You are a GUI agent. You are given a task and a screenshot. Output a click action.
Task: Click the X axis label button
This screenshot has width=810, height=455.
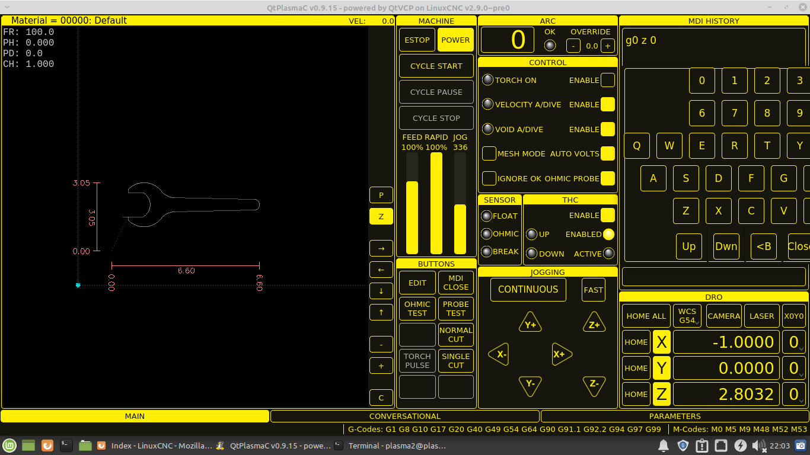point(662,342)
